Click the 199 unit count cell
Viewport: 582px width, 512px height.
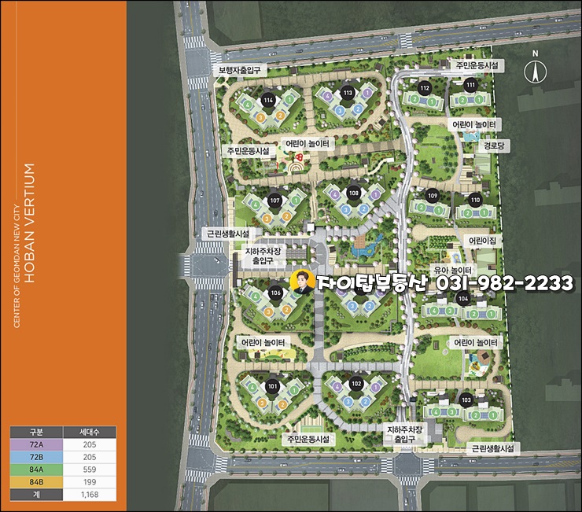(x=90, y=482)
